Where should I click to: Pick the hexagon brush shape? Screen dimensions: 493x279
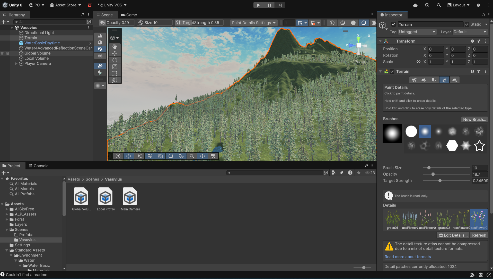452,146
